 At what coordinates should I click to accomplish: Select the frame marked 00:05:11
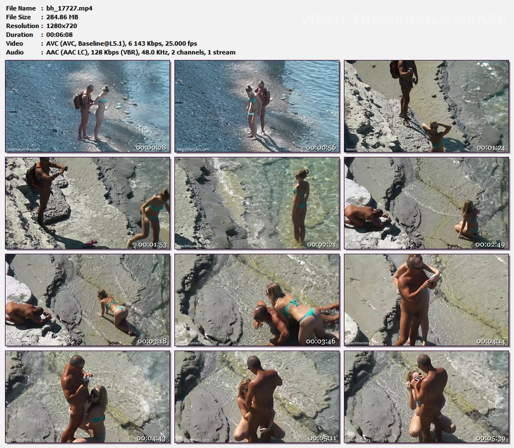(x=257, y=397)
